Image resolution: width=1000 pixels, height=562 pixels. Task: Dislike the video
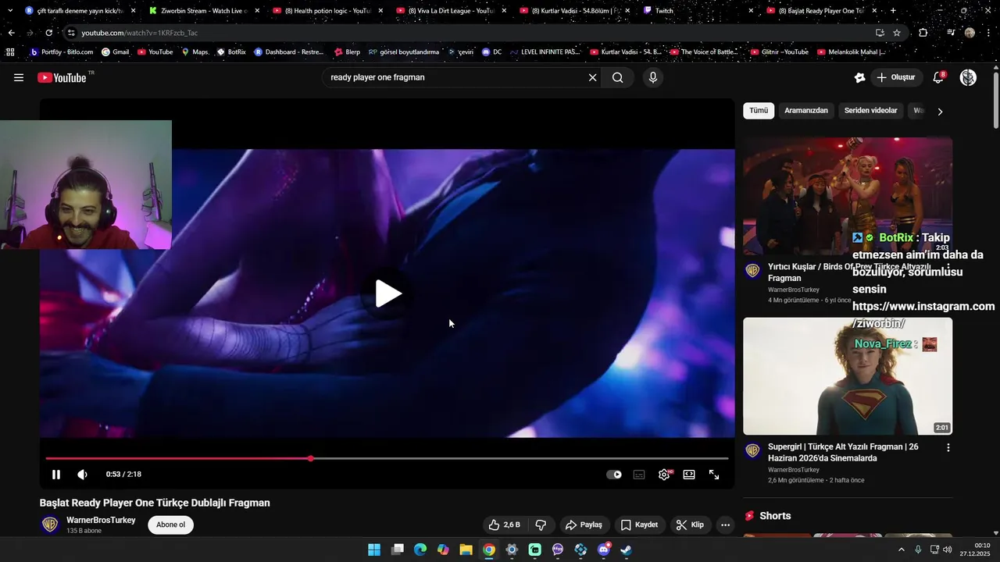[x=541, y=525]
